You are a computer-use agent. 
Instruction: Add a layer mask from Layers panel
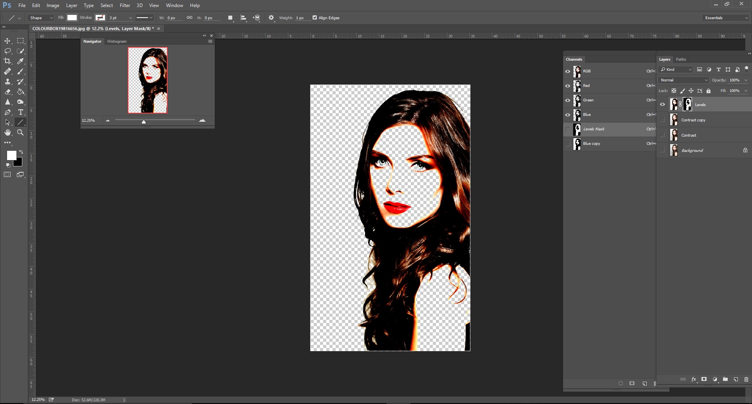point(704,379)
